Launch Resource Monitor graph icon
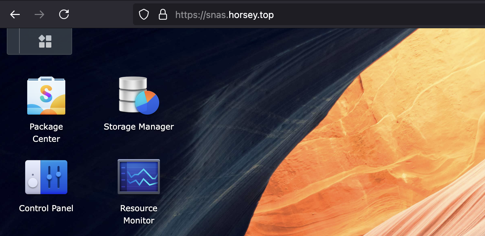485x236 pixels. coord(139,177)
